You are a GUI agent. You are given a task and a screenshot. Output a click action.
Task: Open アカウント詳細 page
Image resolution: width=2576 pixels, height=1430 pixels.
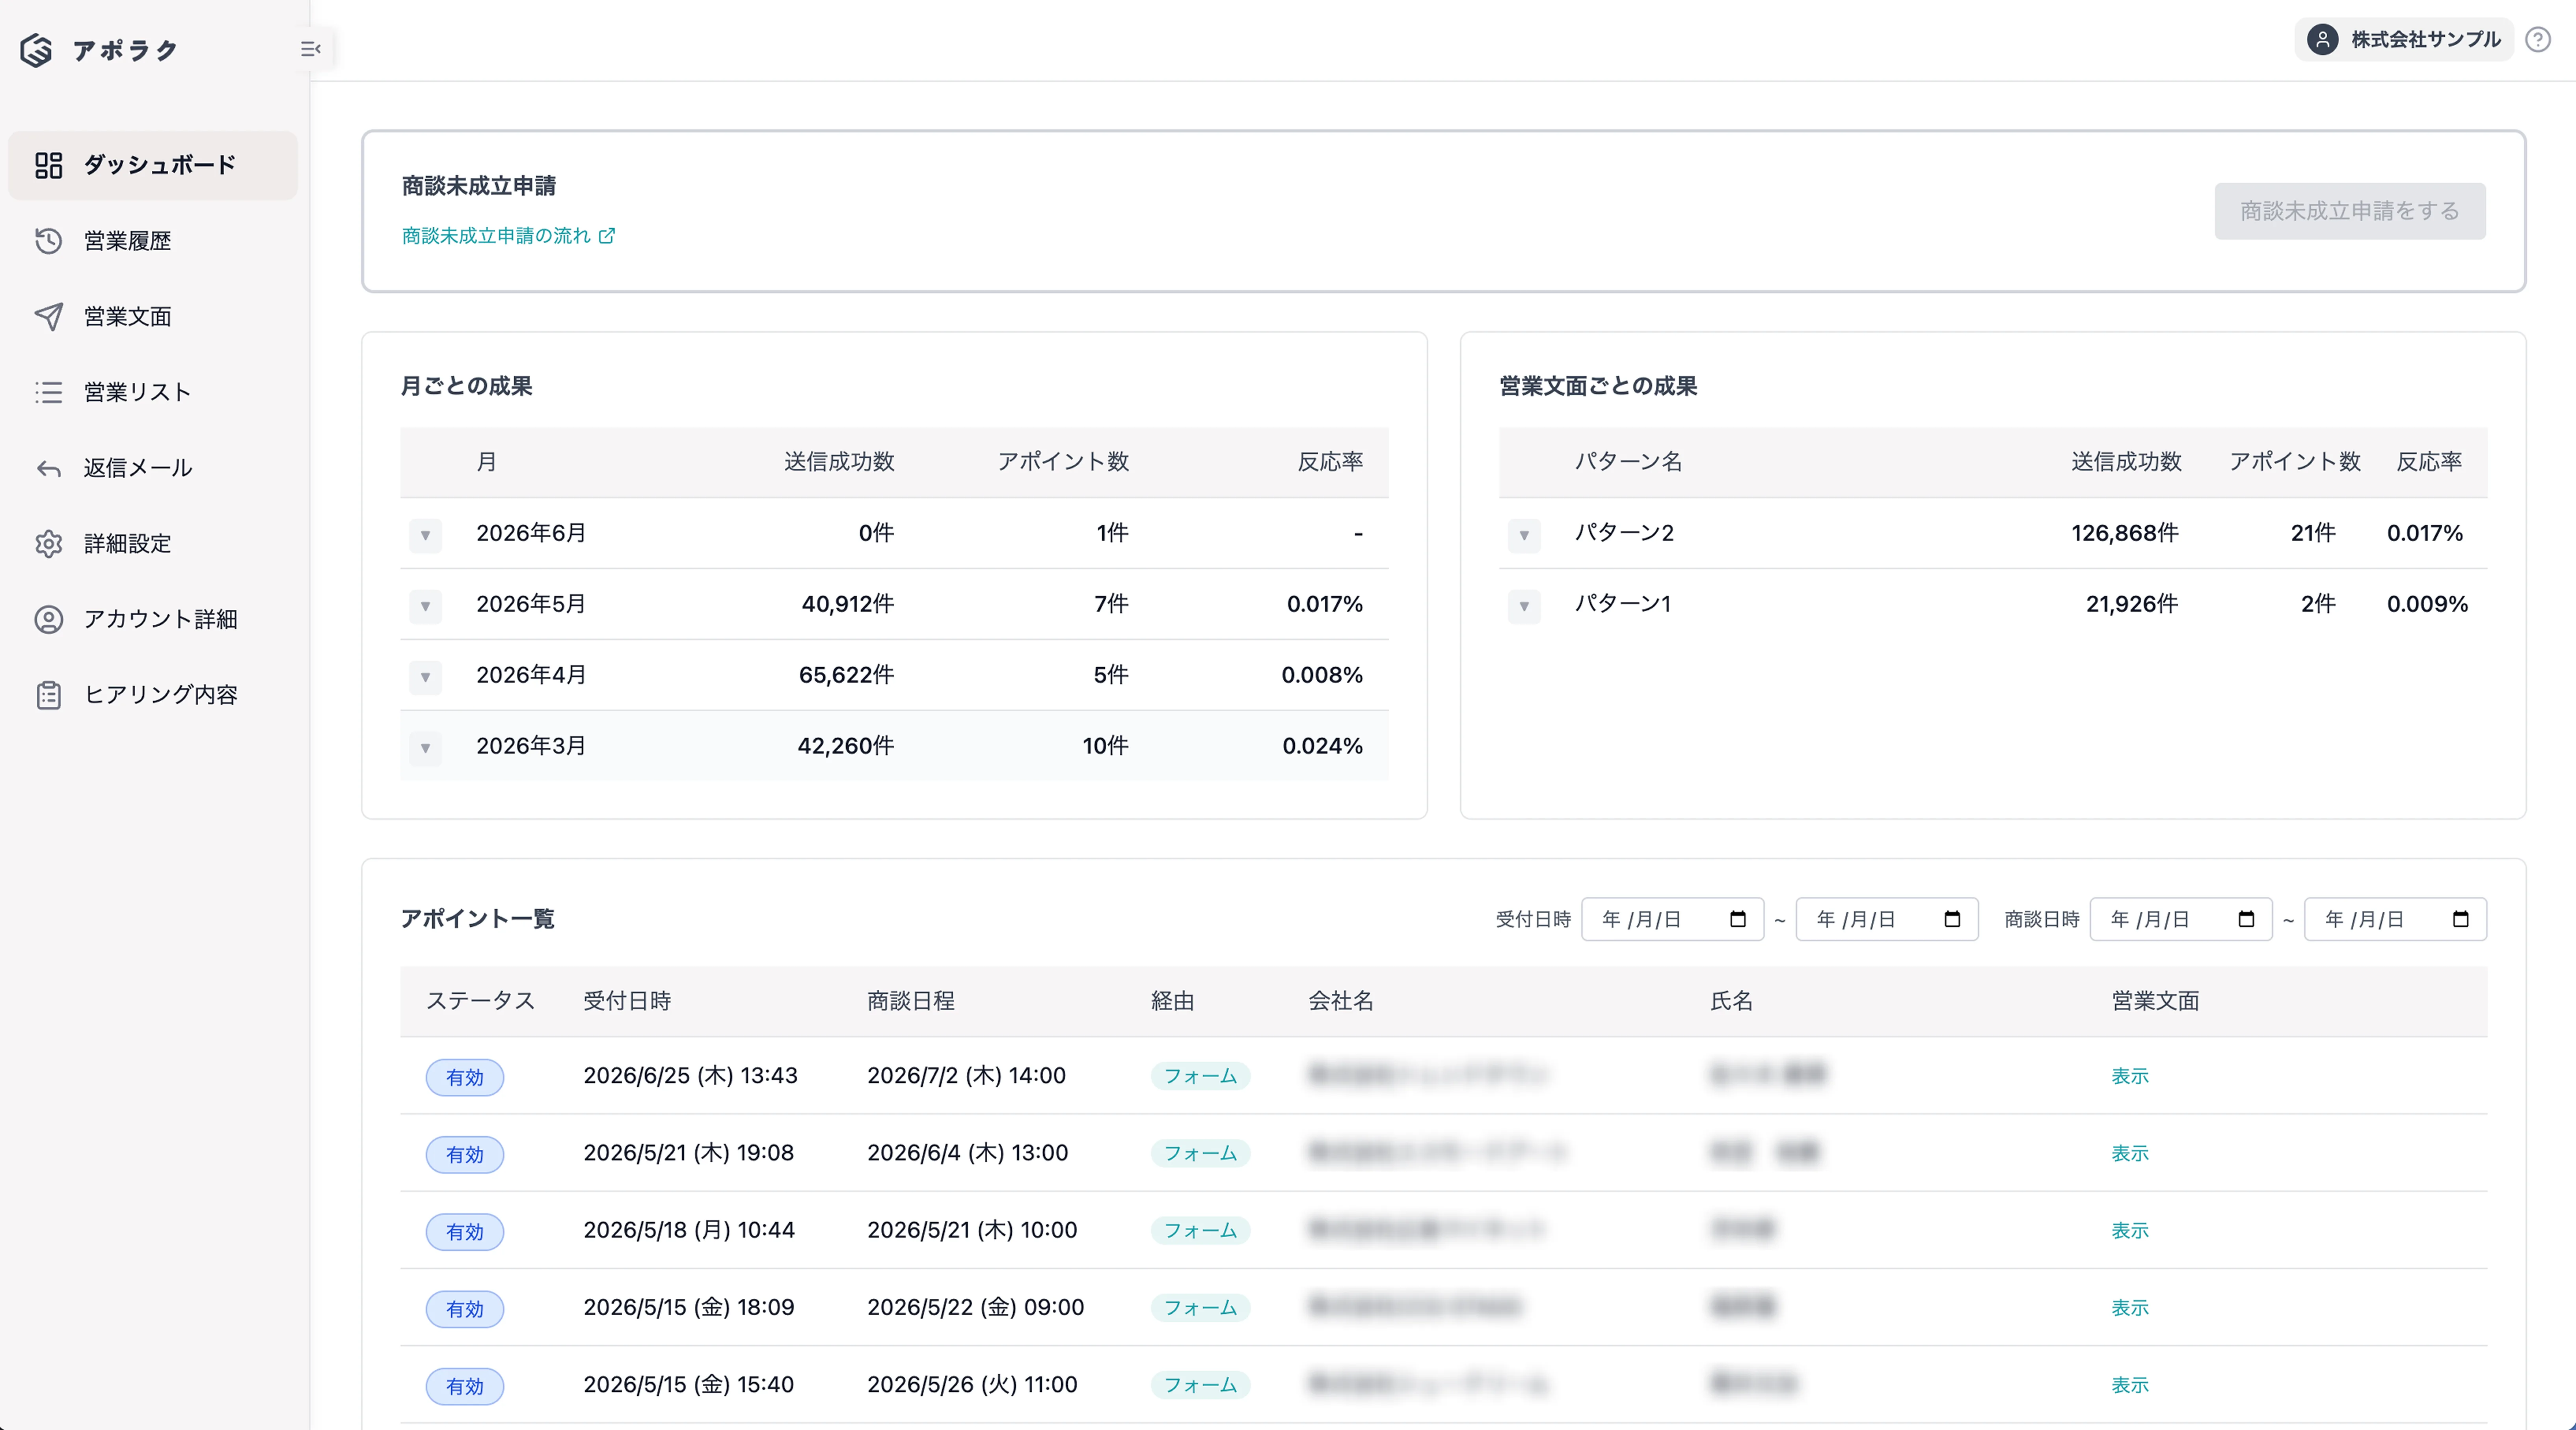pyautogui.click(x=153, y=620)
